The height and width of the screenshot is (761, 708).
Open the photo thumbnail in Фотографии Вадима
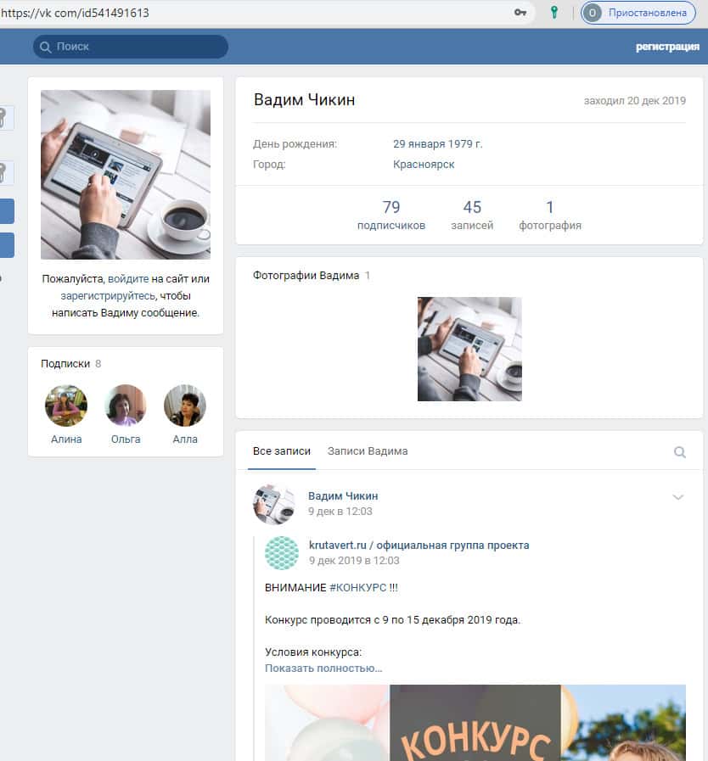pos(469,349)
